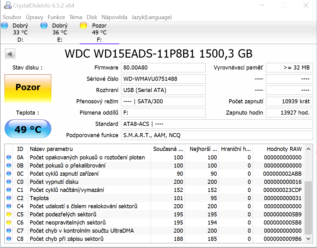317x248 pixels.
Task: Click status orb of attribute C7 row
Action: pos(9,231)
